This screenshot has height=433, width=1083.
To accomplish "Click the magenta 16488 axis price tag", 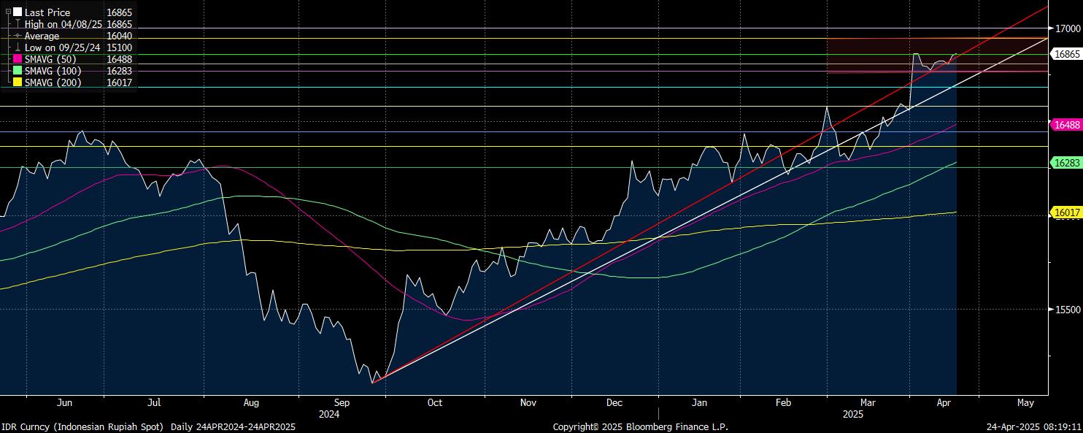I will [1067, 125].
